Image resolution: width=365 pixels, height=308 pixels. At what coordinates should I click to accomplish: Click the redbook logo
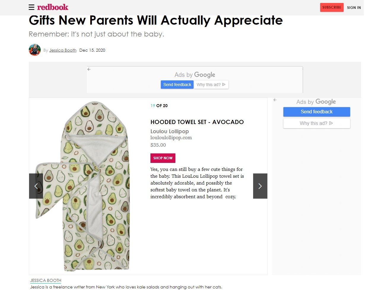pos(53,7)
